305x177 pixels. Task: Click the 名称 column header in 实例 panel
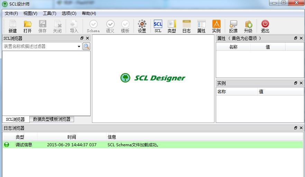[x=237, y=92]
